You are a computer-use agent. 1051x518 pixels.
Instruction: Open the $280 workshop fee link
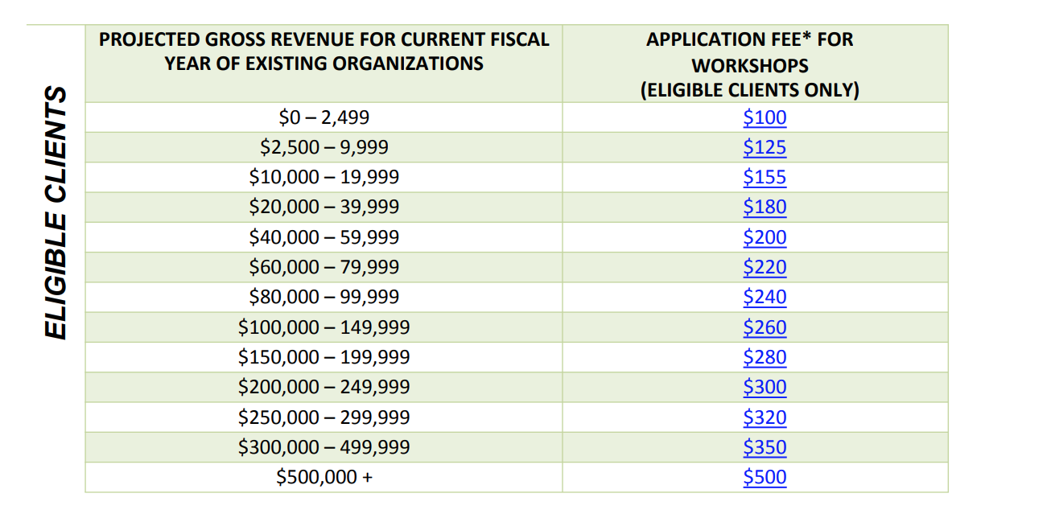765,357
